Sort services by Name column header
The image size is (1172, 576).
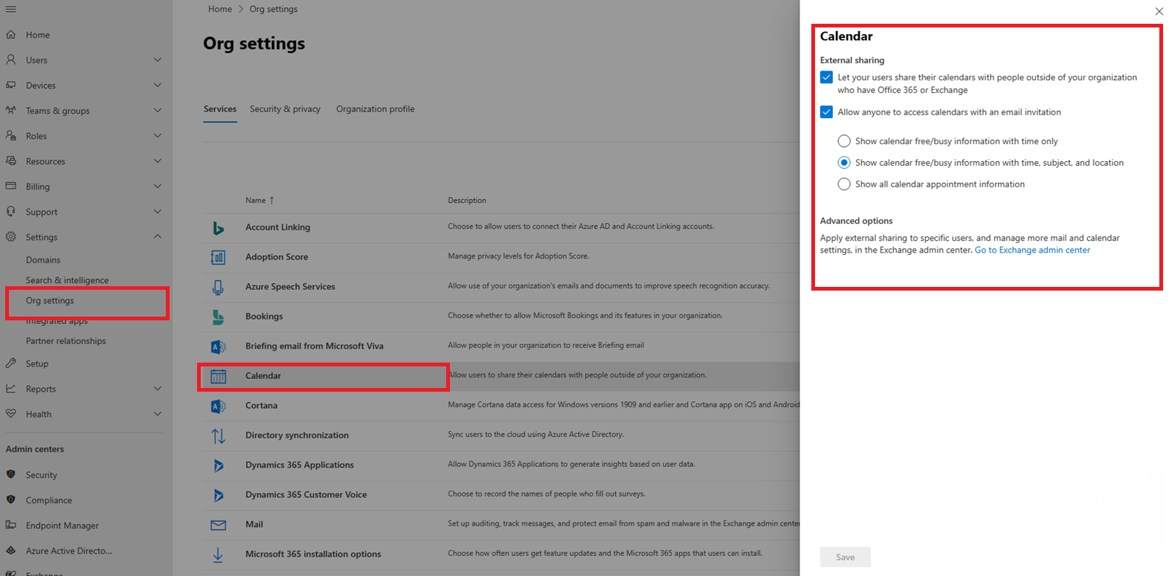point(260,201)
